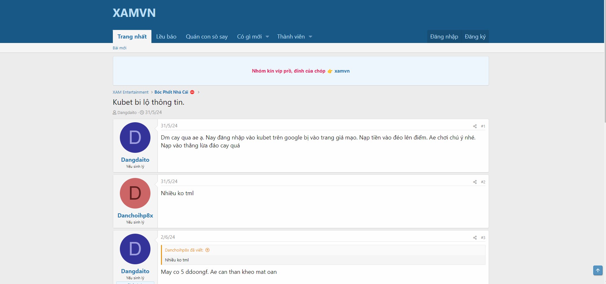
Task: Click the share icon on post #1
Action: (475, 126)
